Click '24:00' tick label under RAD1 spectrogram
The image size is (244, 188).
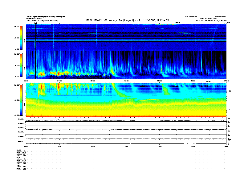coord(226,81)
